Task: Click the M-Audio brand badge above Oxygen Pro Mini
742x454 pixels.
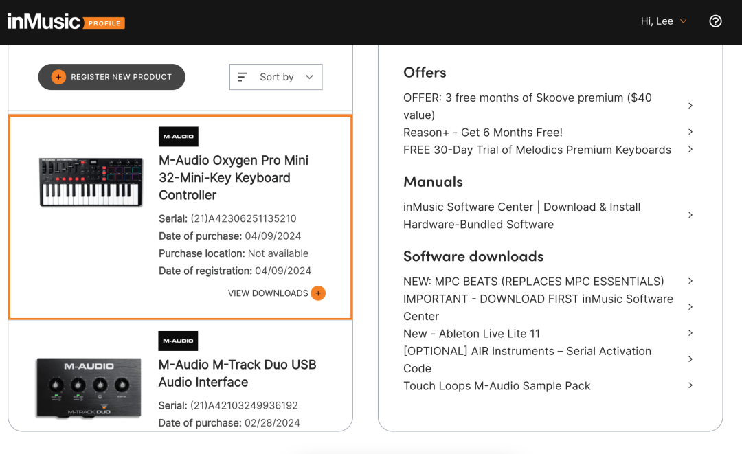Action: coord(179,137)
